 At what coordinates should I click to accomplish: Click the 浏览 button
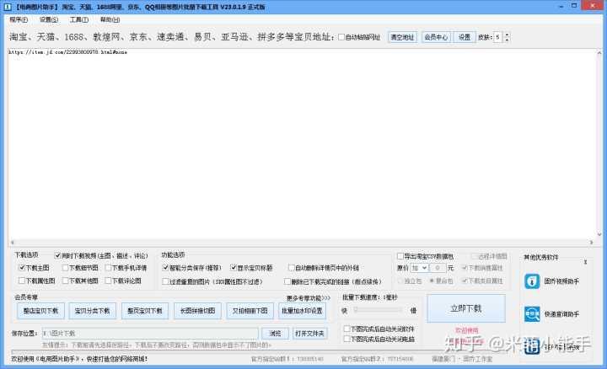[x=275, y=334]
